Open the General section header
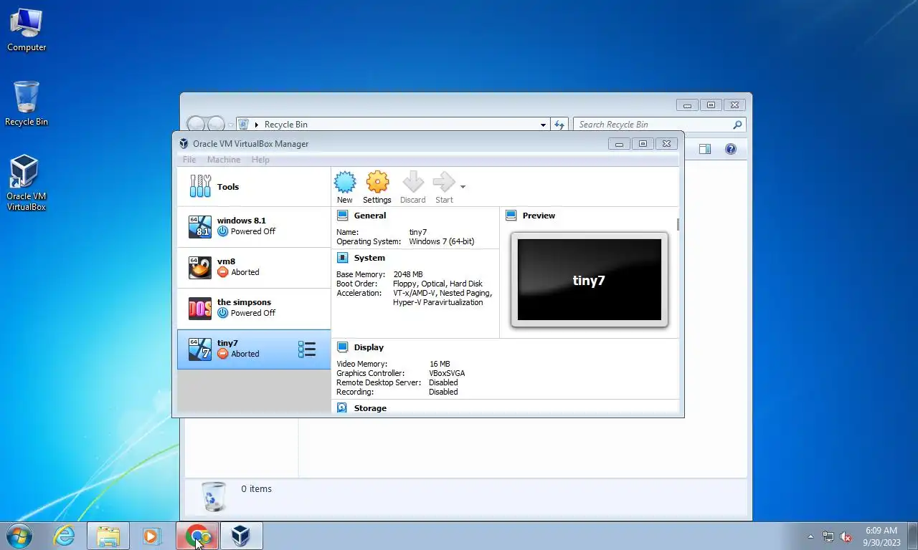This screenshot has height=550, width=918. 369,216
